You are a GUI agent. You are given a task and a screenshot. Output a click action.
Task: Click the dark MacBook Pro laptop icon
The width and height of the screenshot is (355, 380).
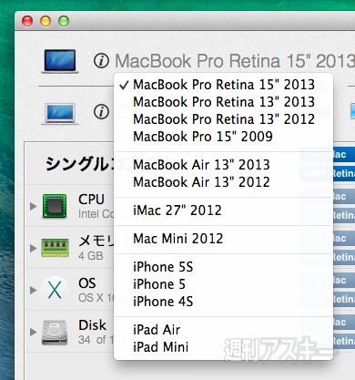(x=60, y=61)
